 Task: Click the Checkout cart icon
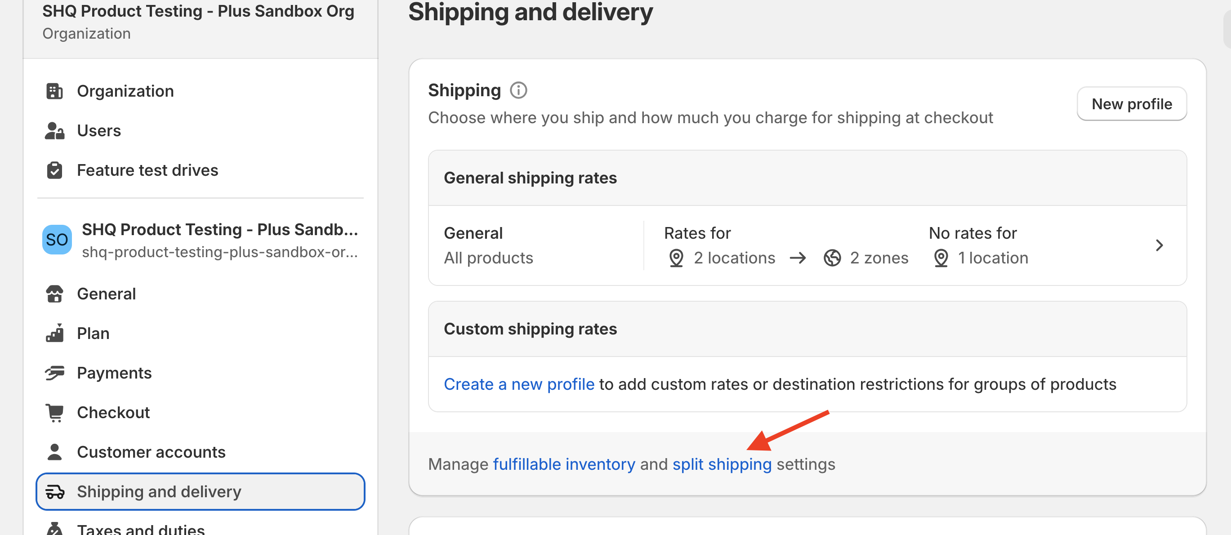[54, 413]
